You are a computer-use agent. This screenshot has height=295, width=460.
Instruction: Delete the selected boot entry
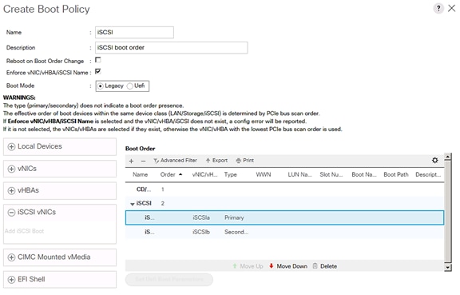[x=325, y=266]
